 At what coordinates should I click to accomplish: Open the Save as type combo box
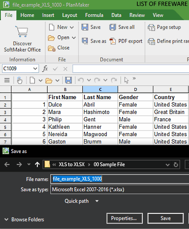click(120, 189)
